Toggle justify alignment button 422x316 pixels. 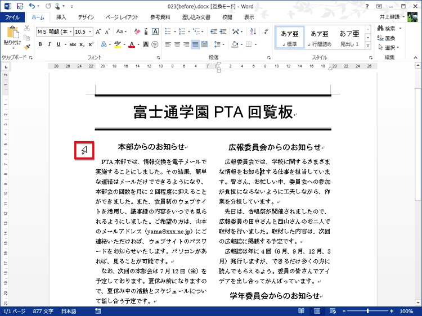point(195,44)
